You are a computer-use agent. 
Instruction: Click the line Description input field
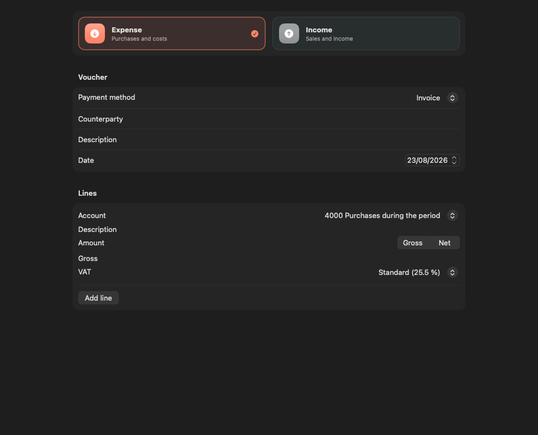[x=269, y=229]
